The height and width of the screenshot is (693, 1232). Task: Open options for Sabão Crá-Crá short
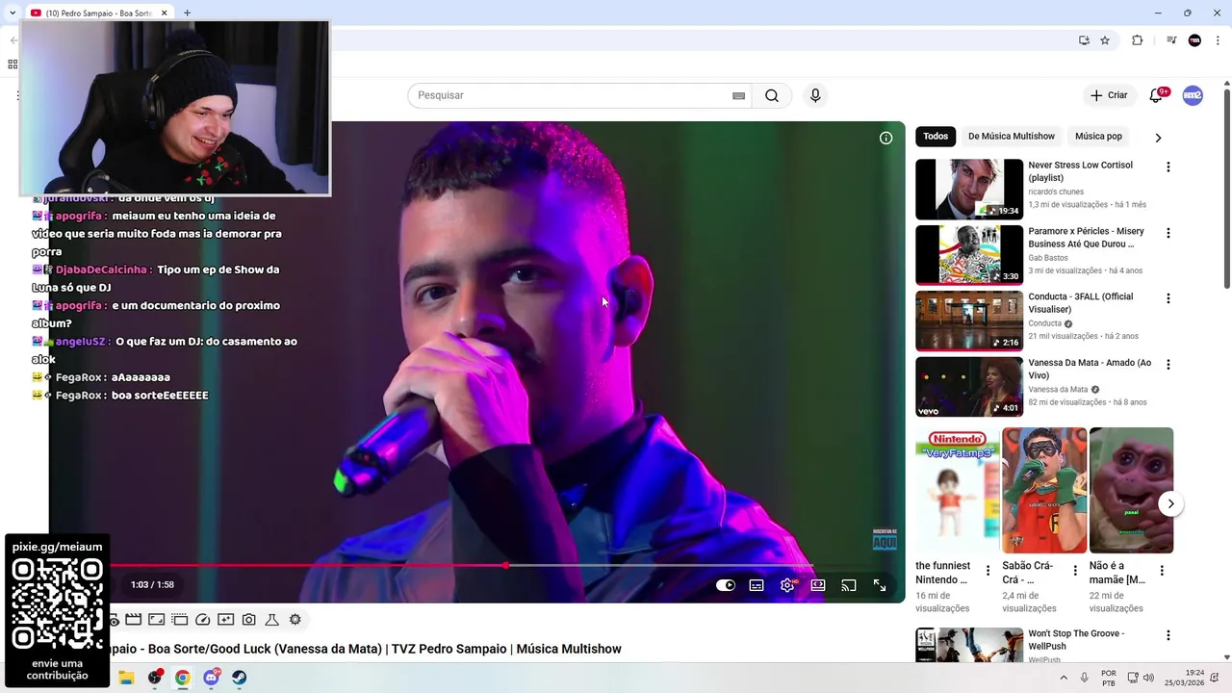click(1075, 571)
